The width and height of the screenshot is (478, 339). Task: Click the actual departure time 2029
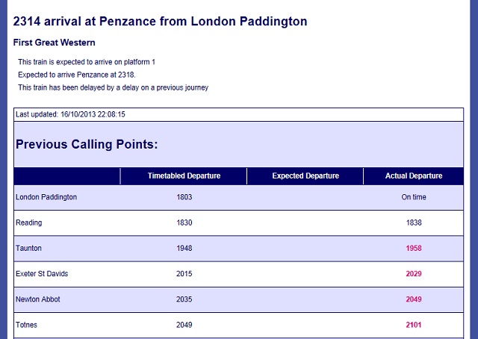tap(414, 273)
